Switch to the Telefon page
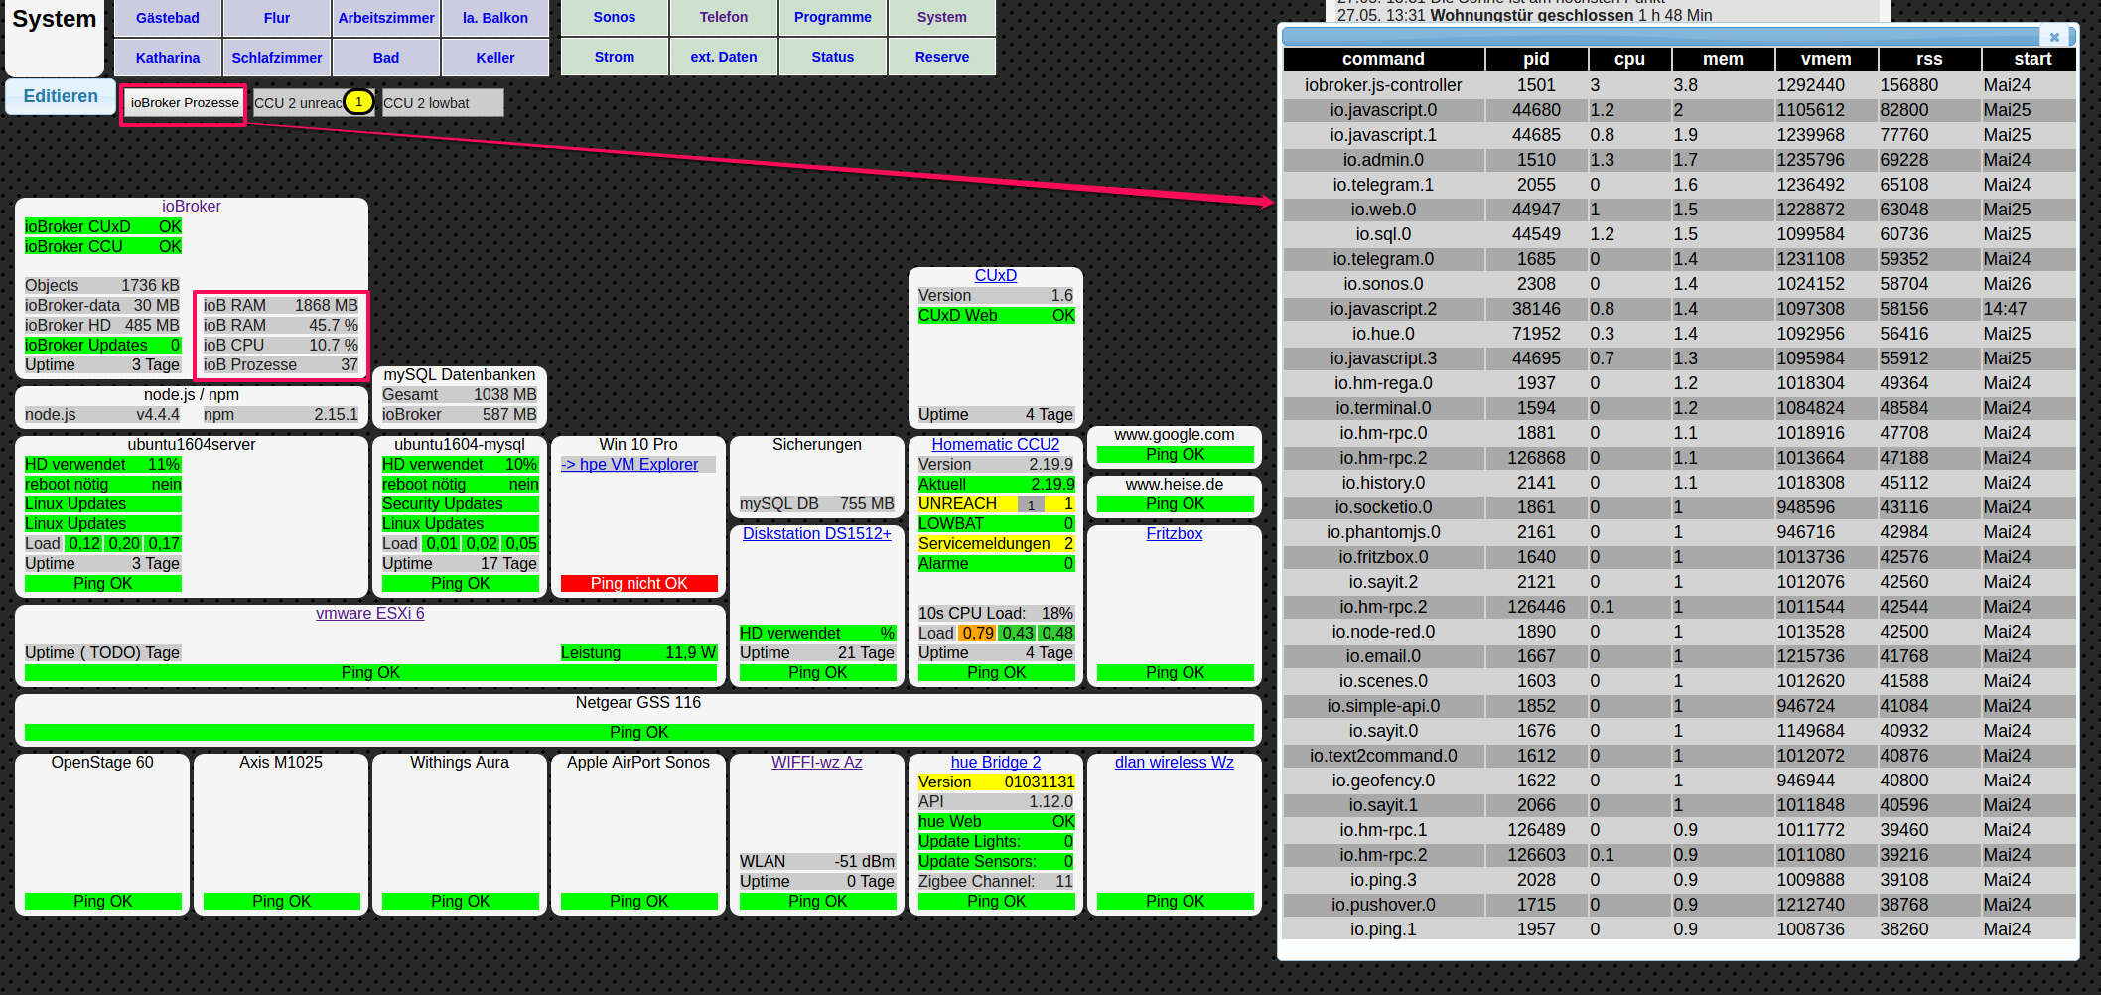2101x995 pixels. 724,17
